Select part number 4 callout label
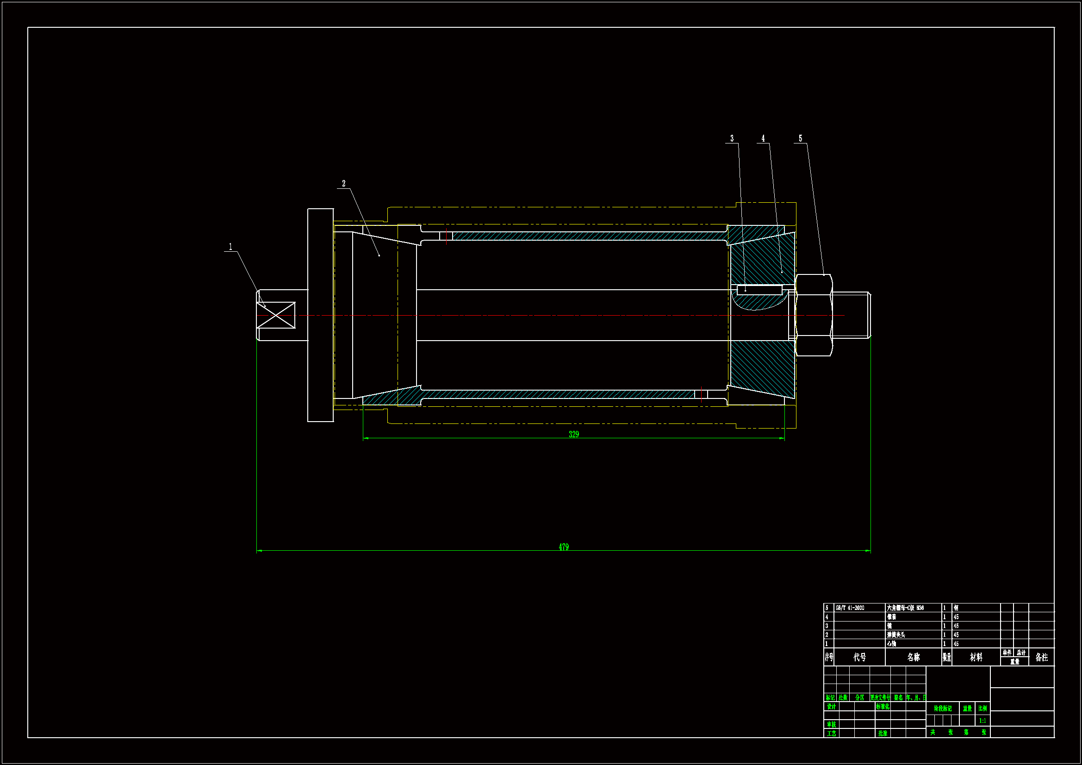The height and width of the screenshot is (765, 1082). point(763,138)
